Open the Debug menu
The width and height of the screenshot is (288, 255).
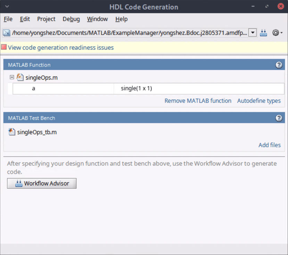coord(71,19)
